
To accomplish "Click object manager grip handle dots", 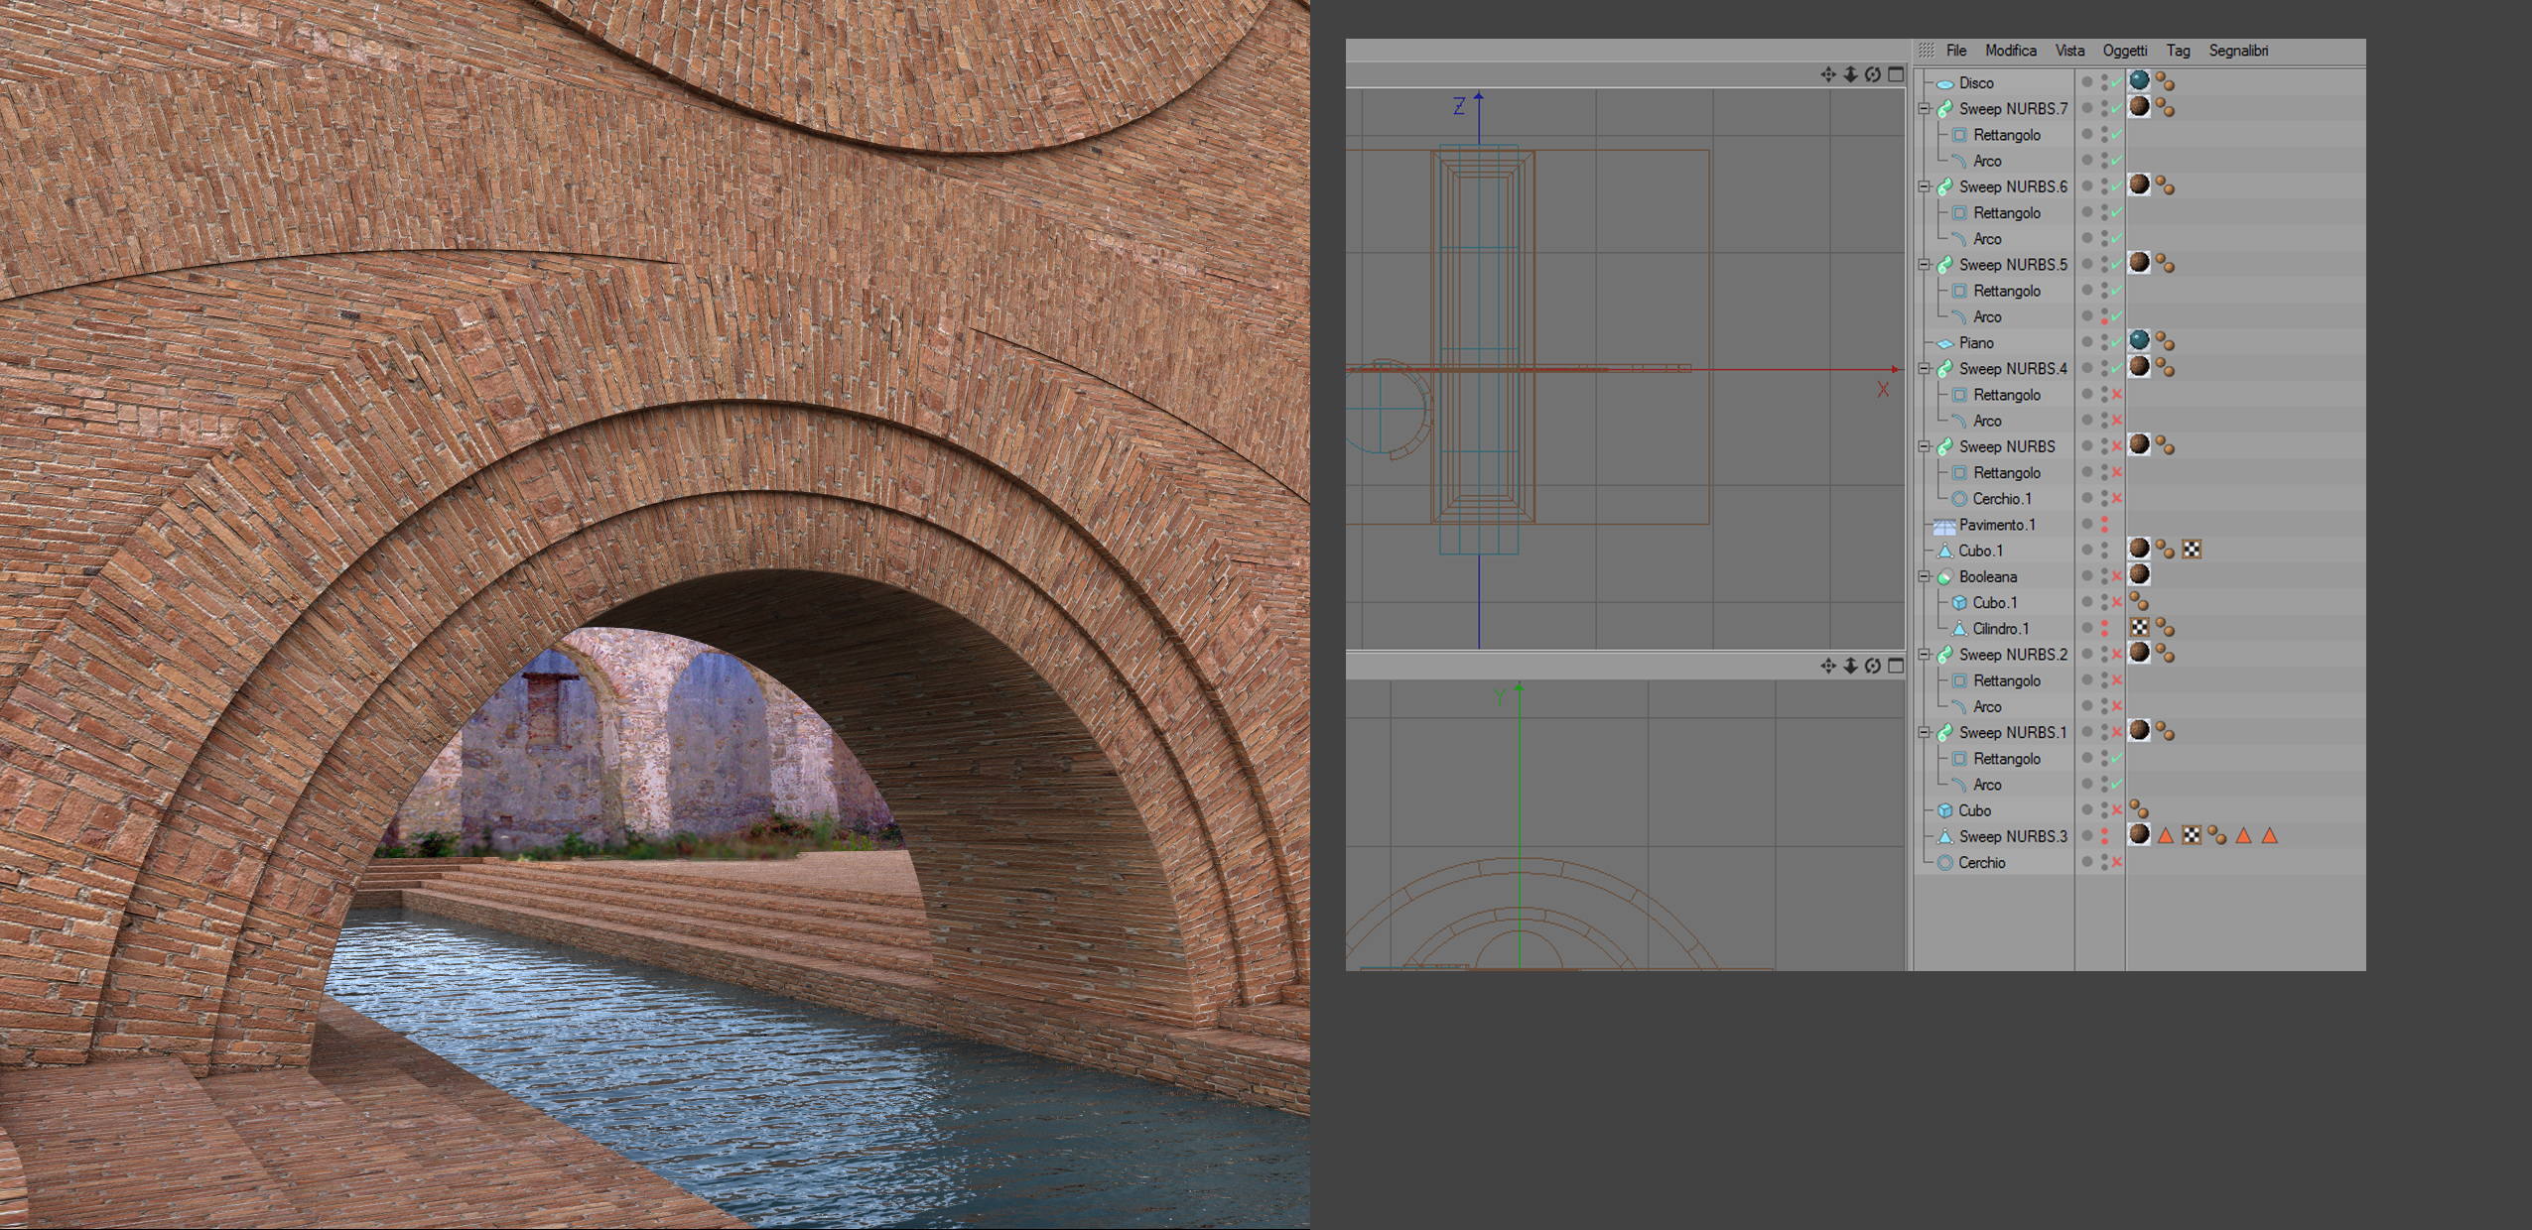I will point(1926,51).
